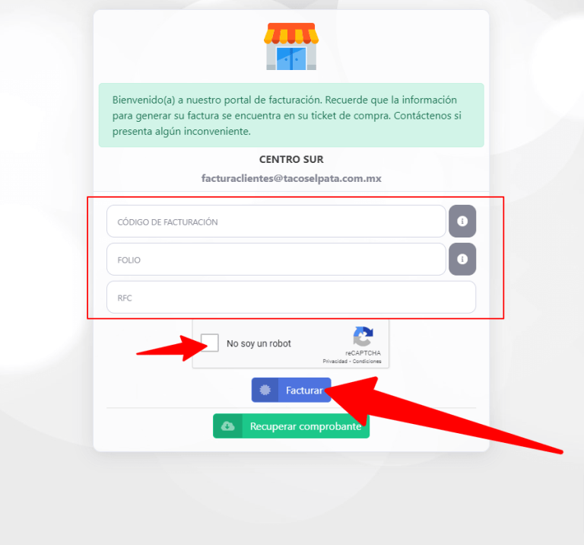
Task: Click cloud download icon on Recuperar comprobante
Action: (x=227, y=425)
